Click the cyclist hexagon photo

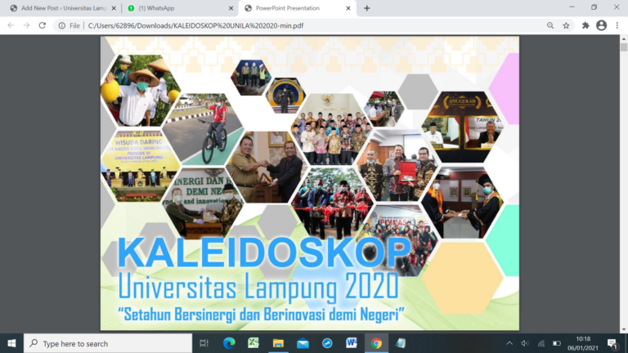point(204,129)
